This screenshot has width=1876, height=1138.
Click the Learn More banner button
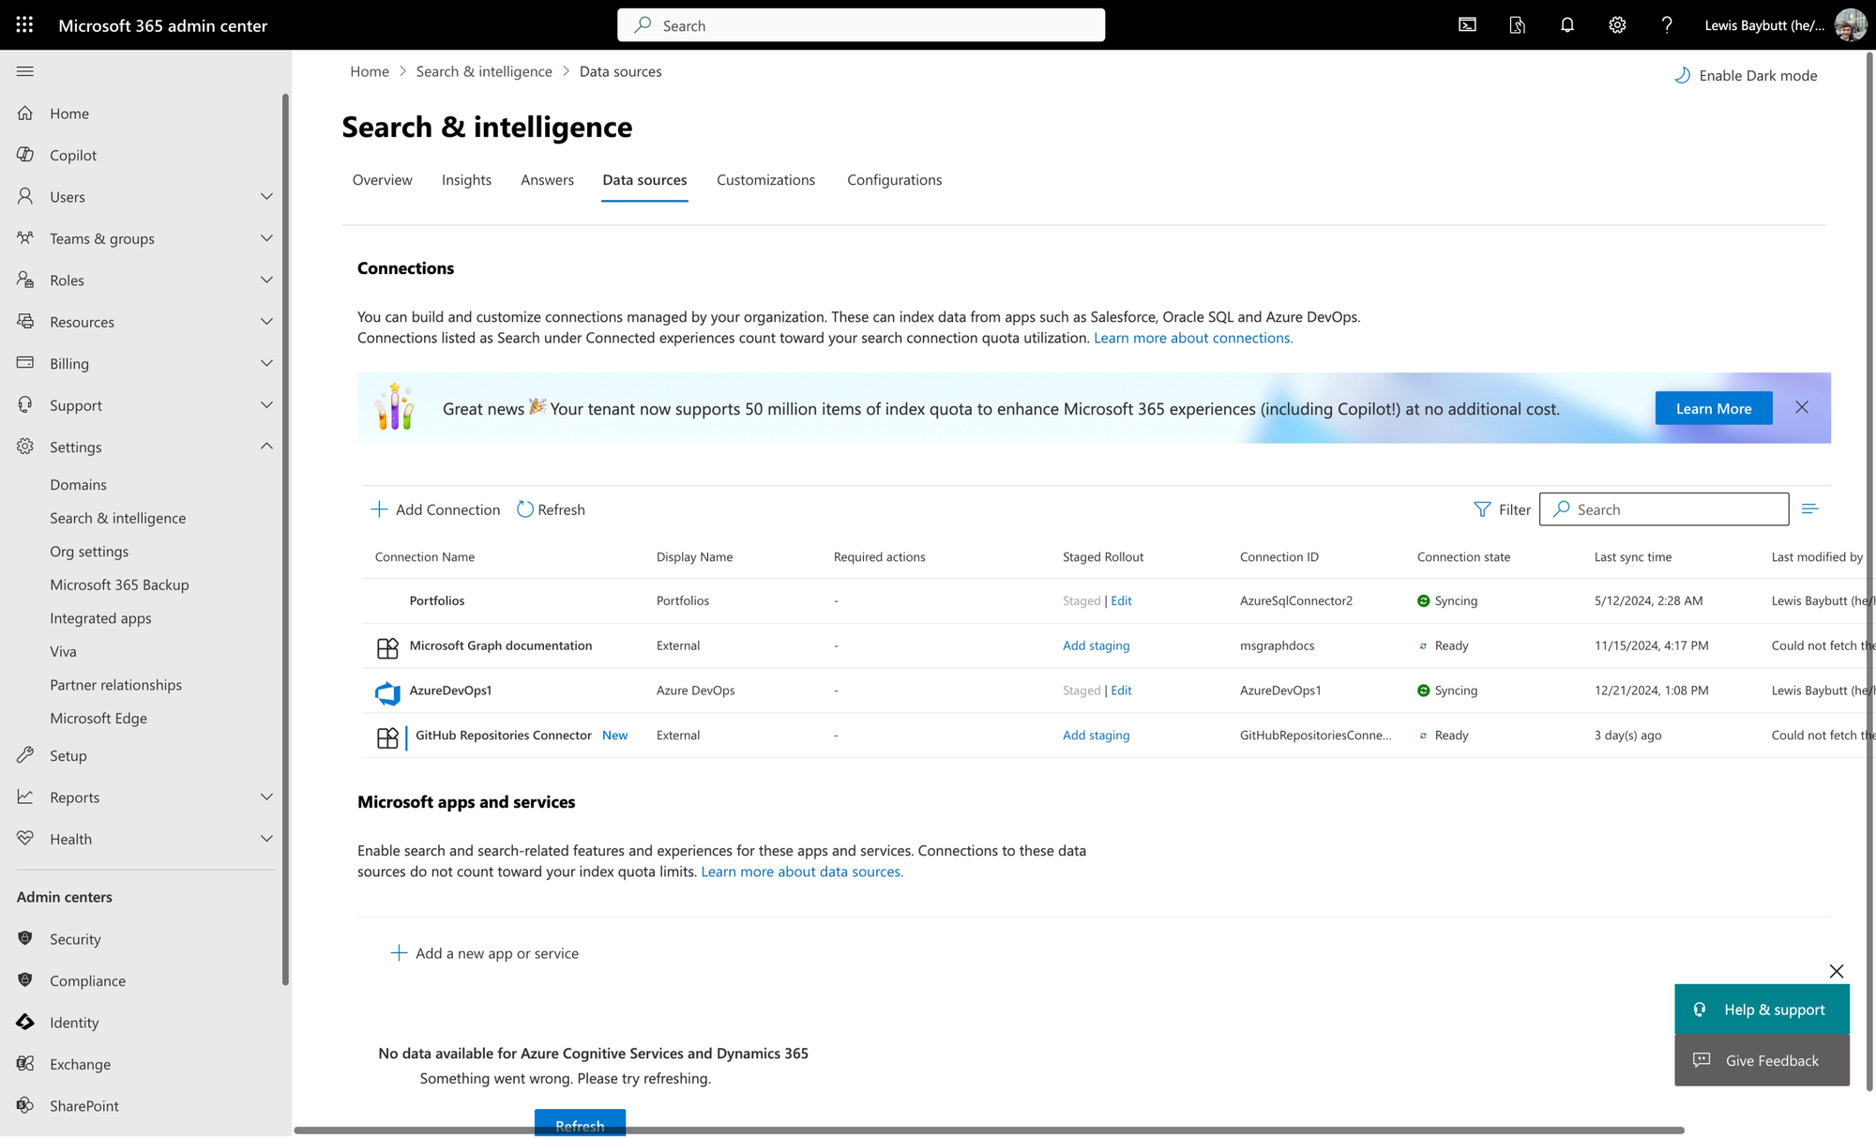coord(1713,408)
